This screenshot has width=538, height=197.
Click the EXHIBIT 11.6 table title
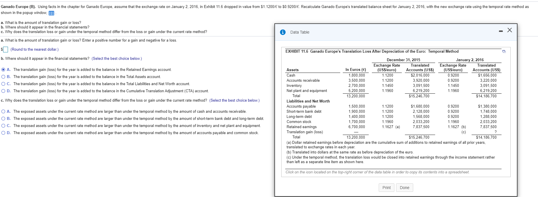point(372,52)
